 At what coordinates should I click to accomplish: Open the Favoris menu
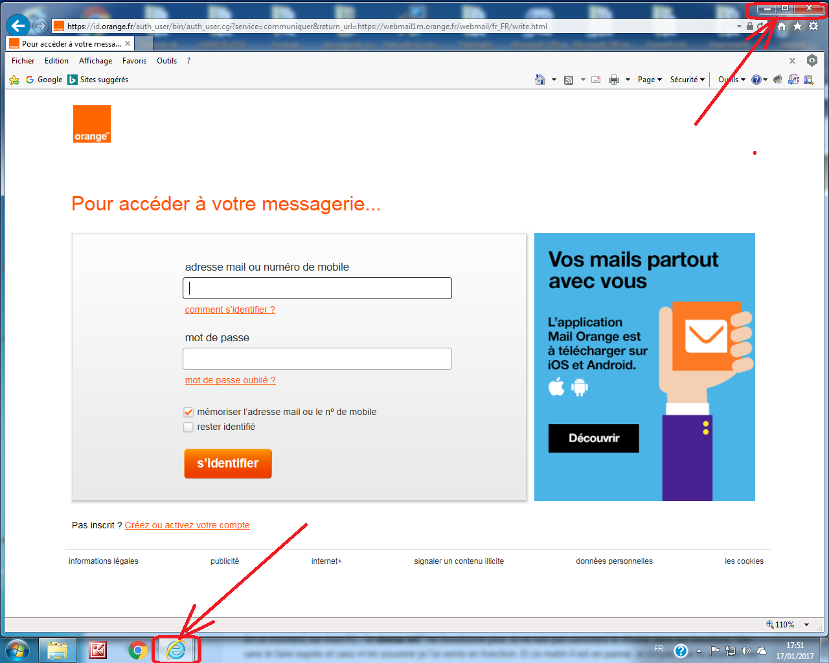134,61
